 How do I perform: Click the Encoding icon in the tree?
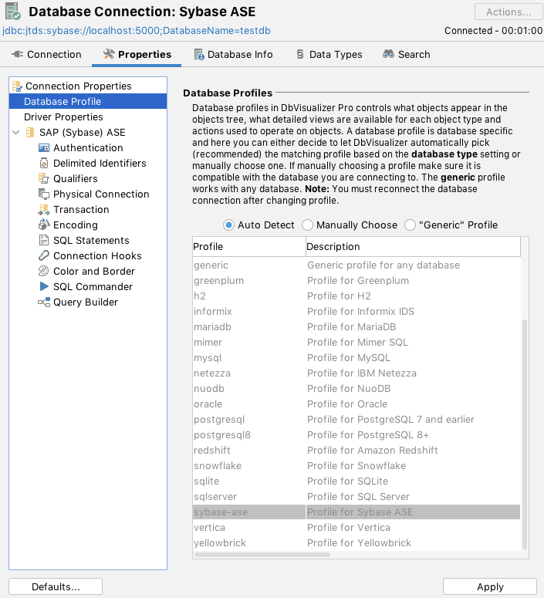[x=44, y=225]
